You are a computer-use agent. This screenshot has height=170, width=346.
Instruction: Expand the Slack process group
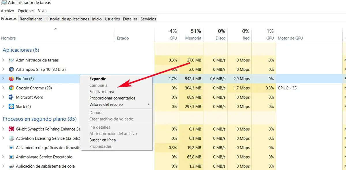pos(3,107)
